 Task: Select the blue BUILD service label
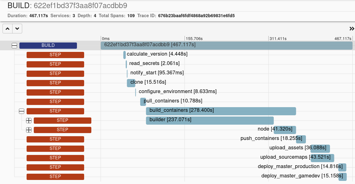click(48, 45)
